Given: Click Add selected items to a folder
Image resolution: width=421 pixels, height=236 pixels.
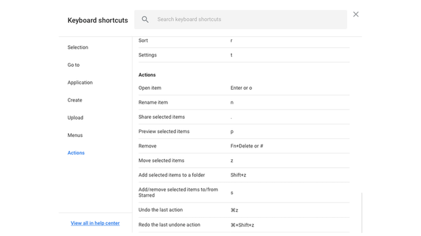Looking at the screenshot, I should tap(172, 175).
